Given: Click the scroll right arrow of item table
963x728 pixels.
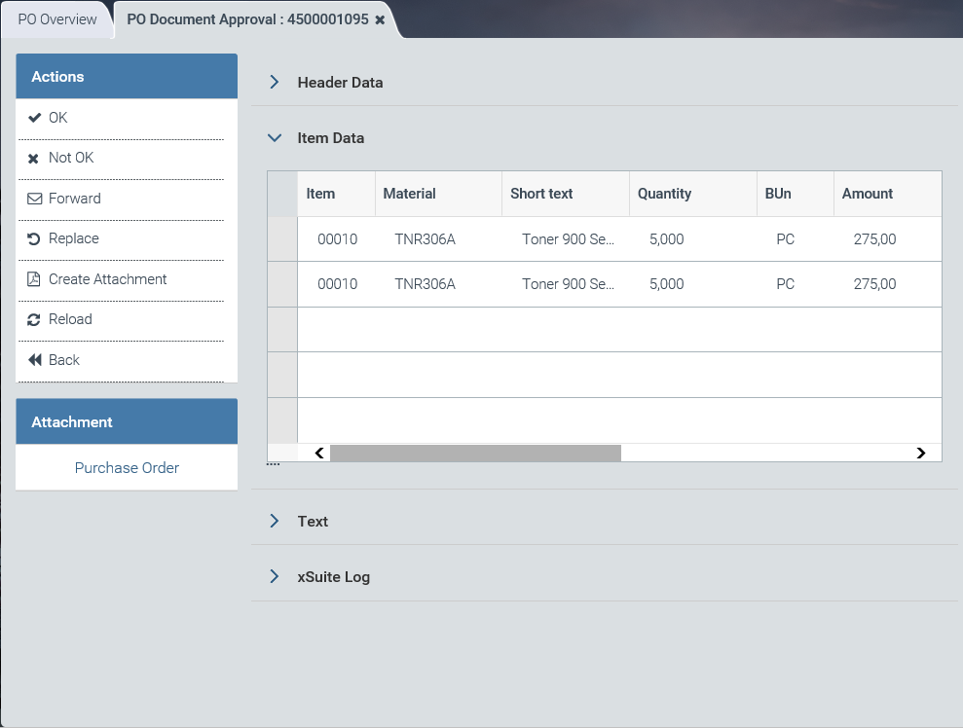Looking at the screenshot, I should coord(920,453).
